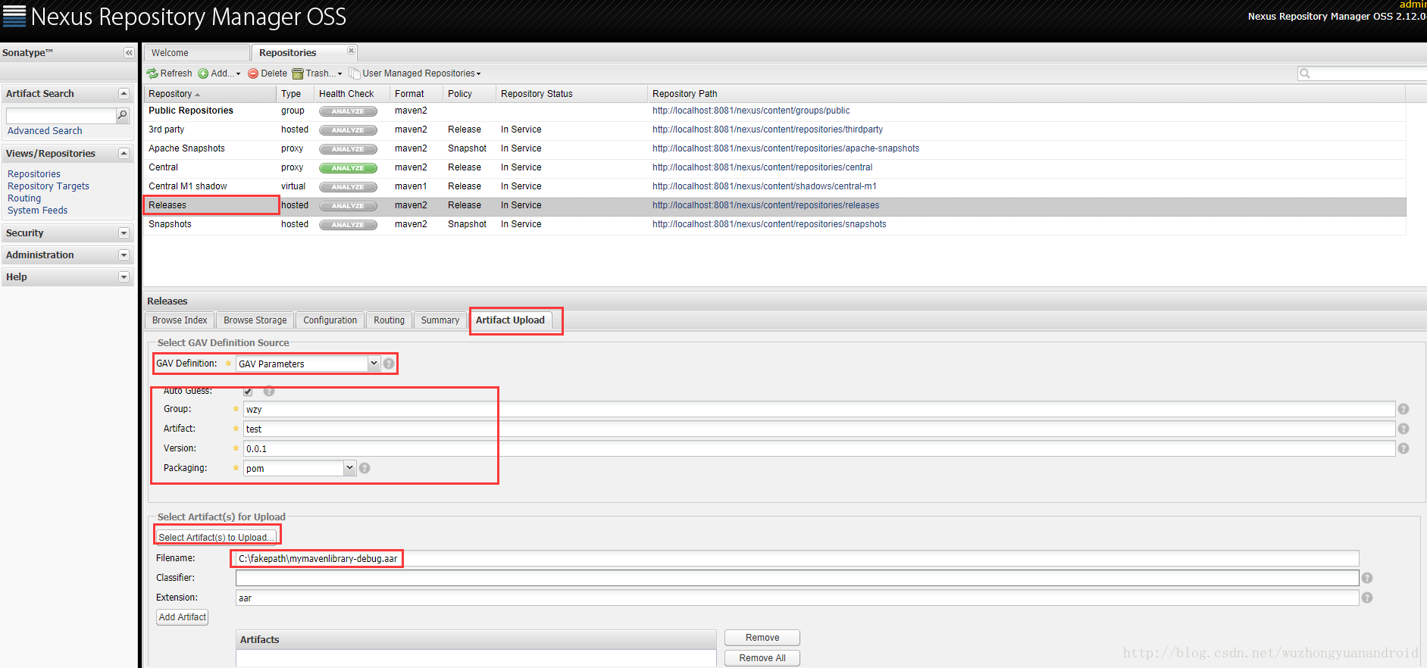The width and height of the screenshot is (1427, 668).
Task: Open Repositories link in sidebar
Action: (x=34, y=174)
